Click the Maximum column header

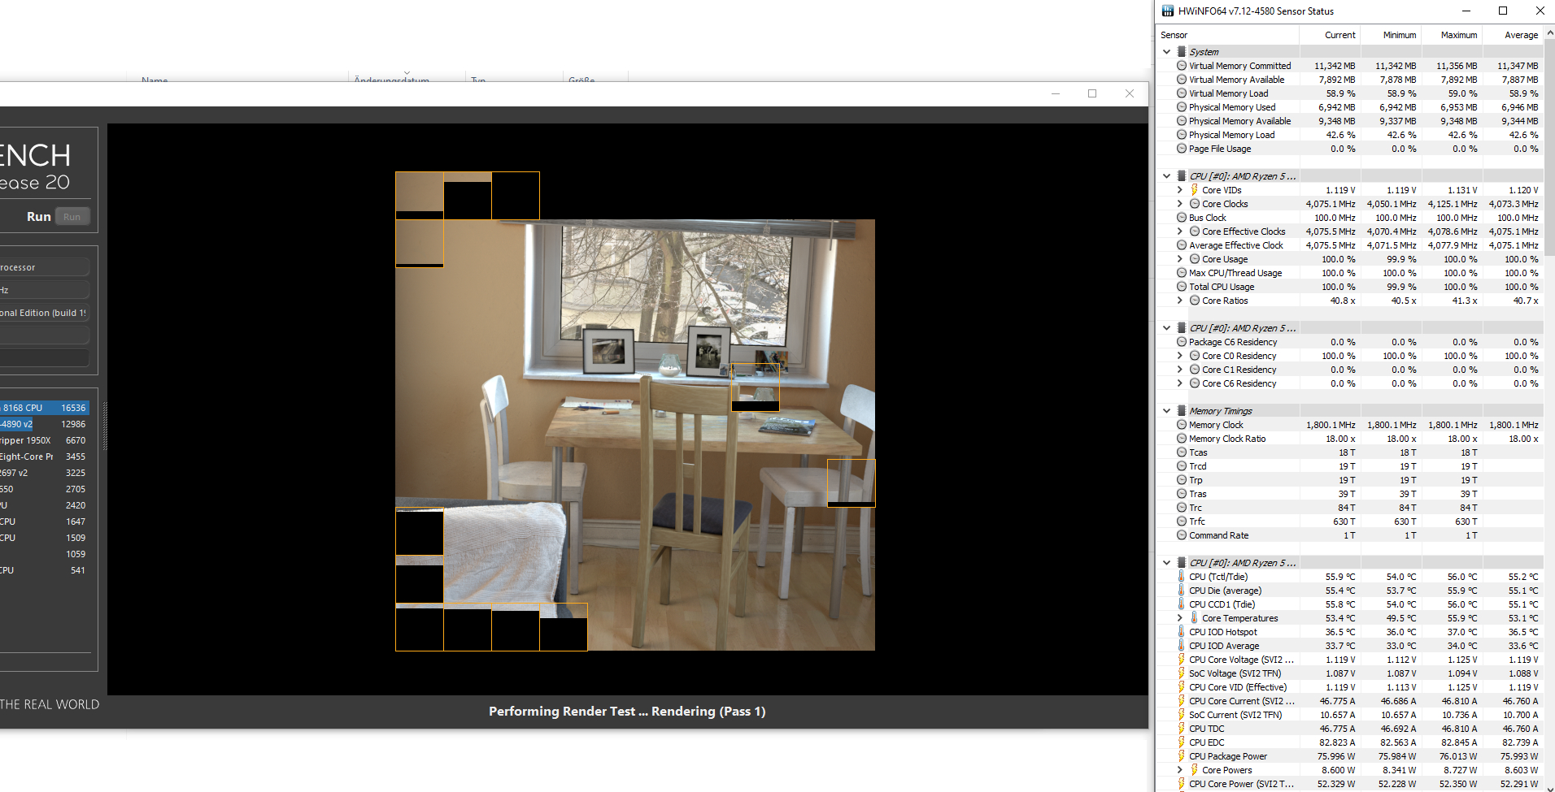pyautogui.click(x=1456, y=35)
